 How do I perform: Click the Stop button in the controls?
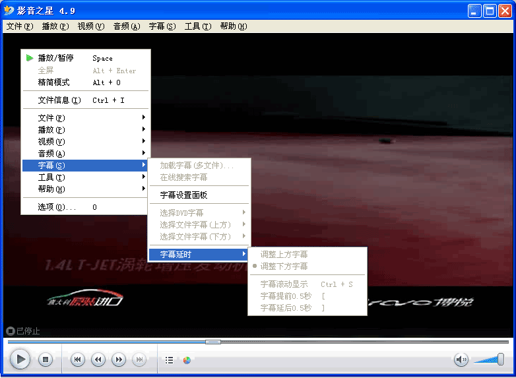[46, 360]
